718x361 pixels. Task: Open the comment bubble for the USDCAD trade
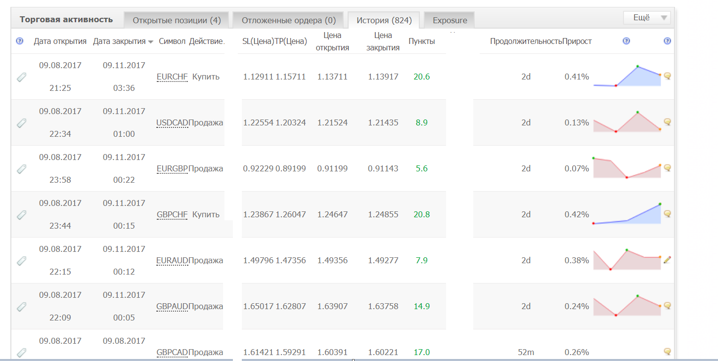click(x=668, y=122)
